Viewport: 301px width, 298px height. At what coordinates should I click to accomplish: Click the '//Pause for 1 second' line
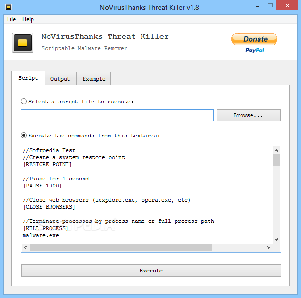click(56, 179)
